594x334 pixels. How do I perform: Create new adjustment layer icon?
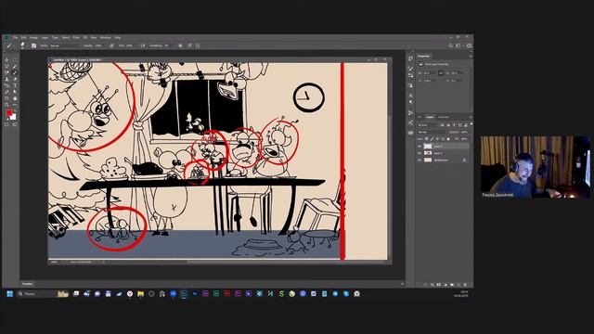coord(445,285)
